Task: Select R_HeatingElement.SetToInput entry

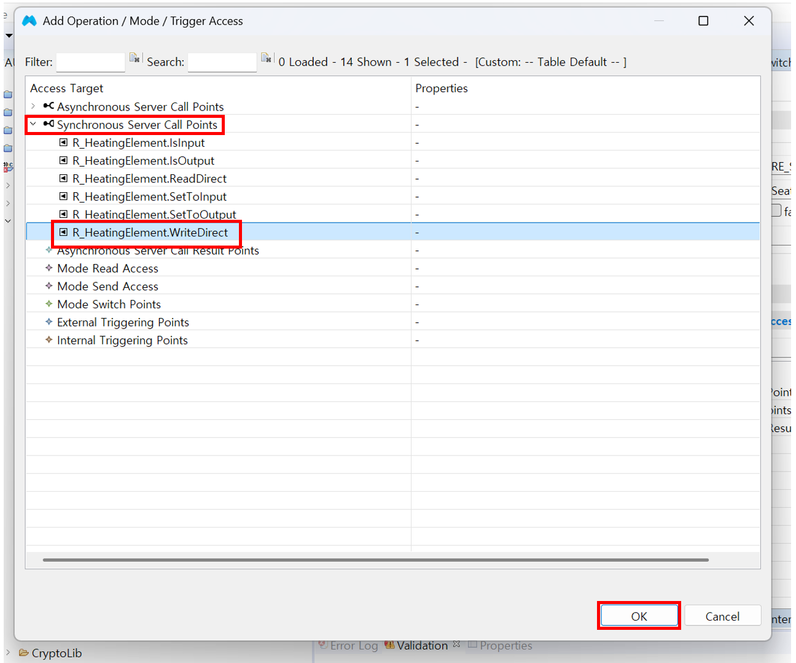Action: click(149, 196)
